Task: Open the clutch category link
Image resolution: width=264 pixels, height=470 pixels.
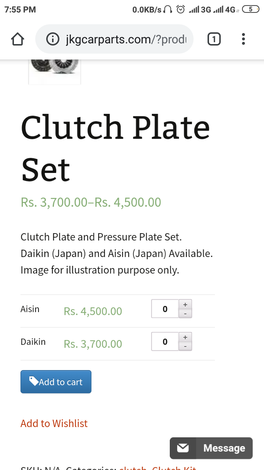Action: click(133, 468)
